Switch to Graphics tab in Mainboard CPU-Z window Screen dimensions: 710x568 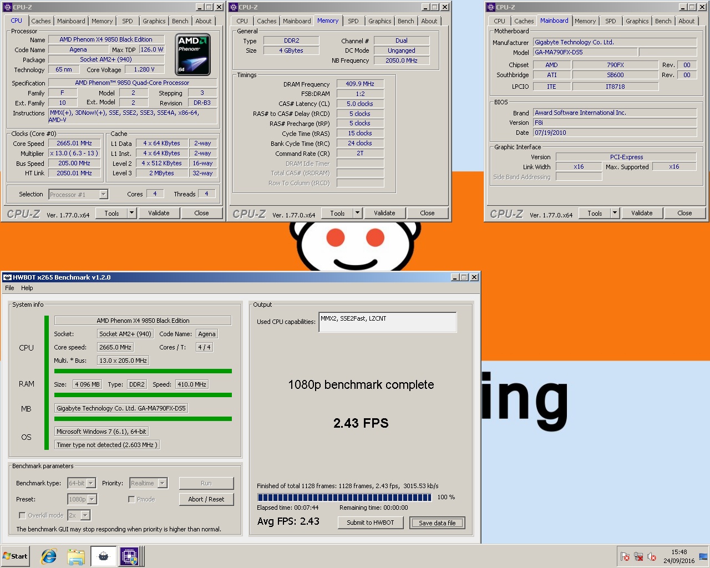[x=637, y=21]
